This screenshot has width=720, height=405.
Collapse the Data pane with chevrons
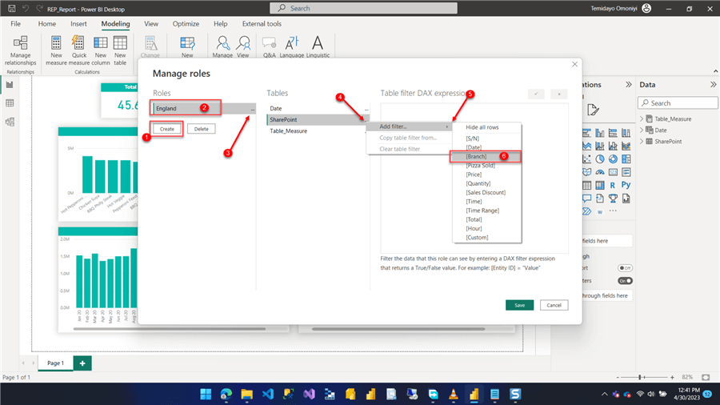[x=713, y=85]
